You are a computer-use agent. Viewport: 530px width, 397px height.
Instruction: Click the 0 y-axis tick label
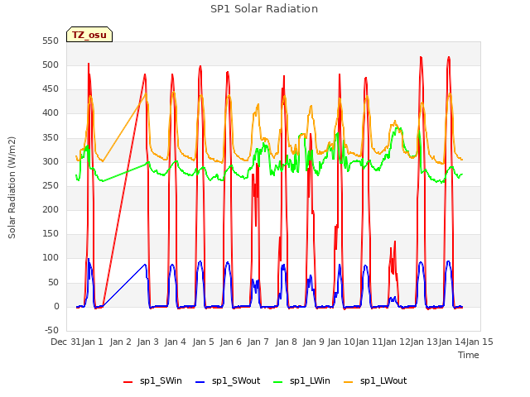(56, 307)
